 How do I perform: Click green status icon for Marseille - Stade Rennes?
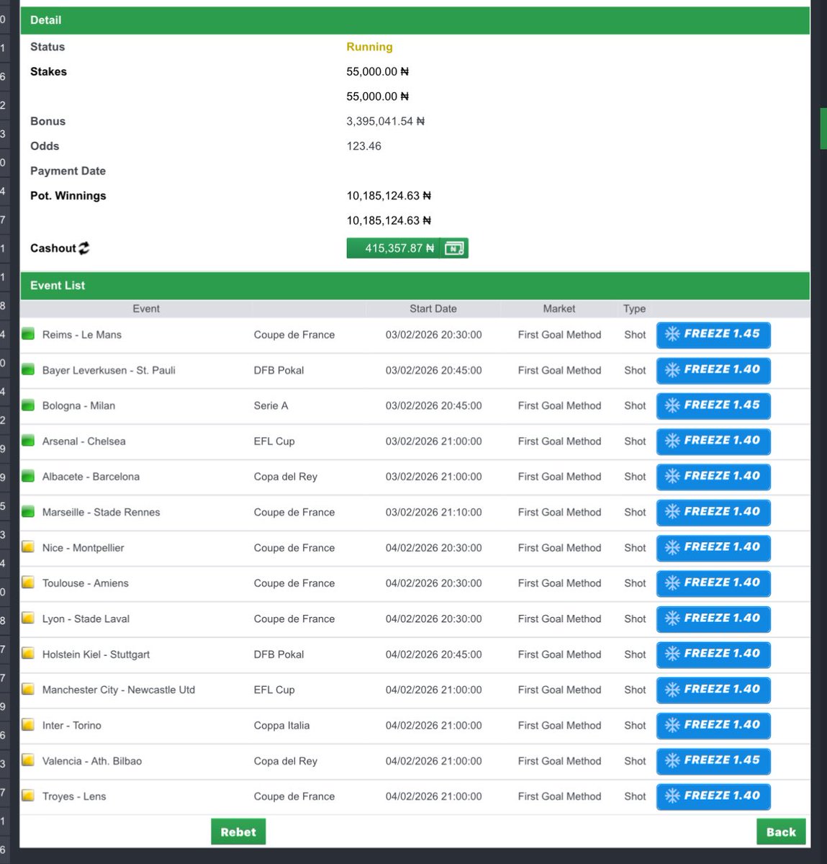(x=28, y=512)
